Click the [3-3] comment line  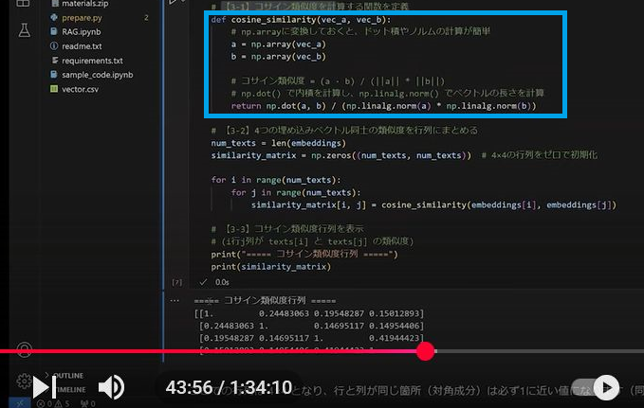pos(287,229)
